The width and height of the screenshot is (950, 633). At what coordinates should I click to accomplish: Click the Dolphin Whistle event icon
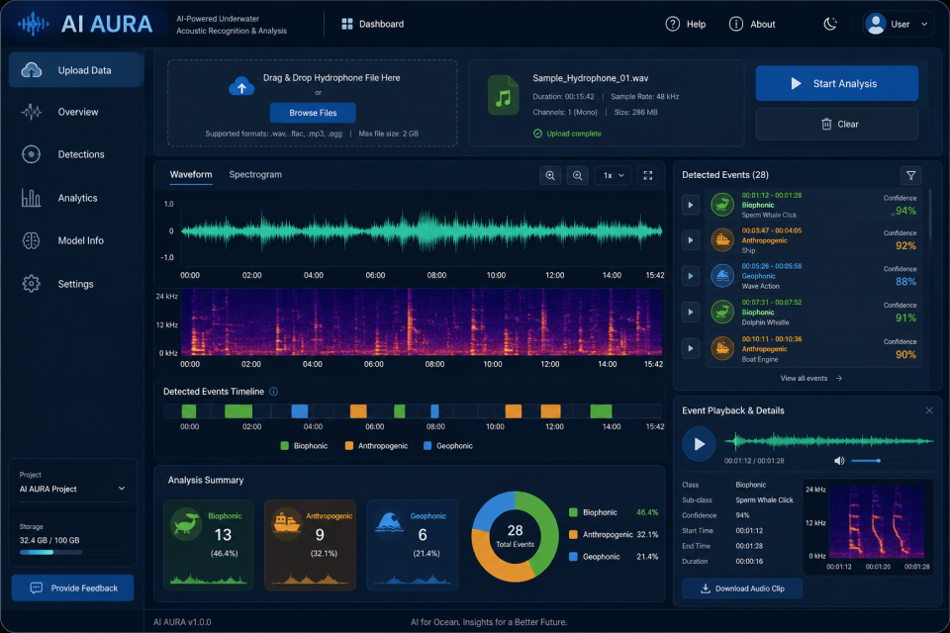tap(722, 312)
